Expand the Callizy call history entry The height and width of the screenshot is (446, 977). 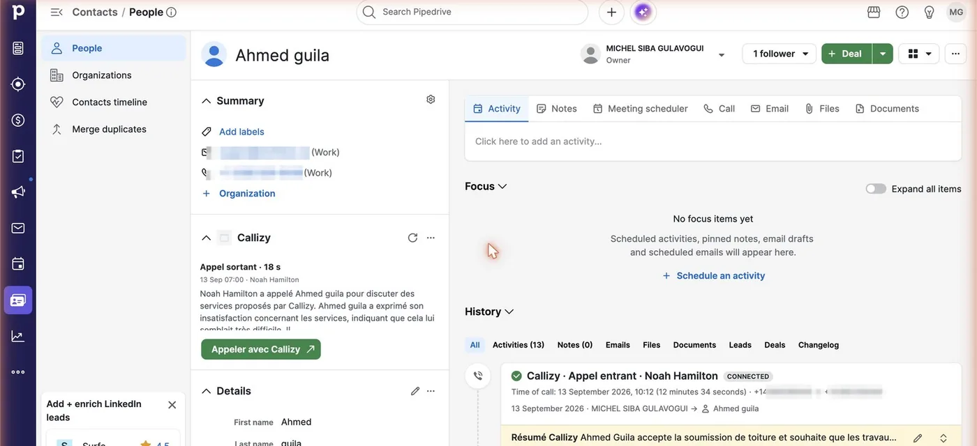pyautogui.click(x=944, y=438)
